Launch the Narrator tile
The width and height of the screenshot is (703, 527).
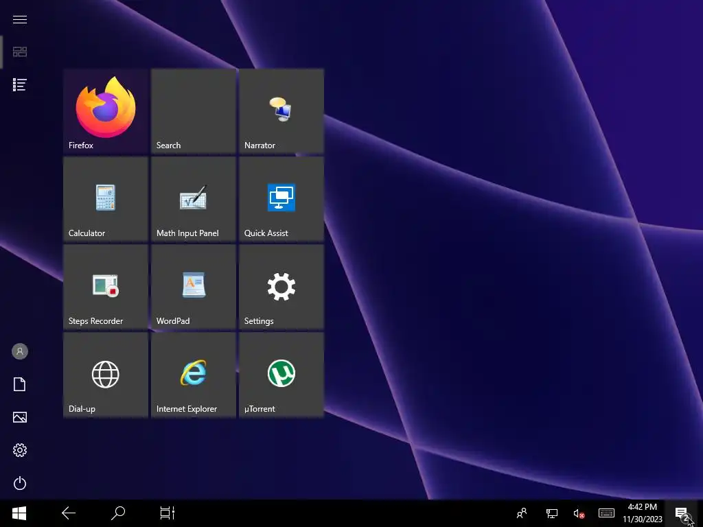pyautogui.click(x=281, y=110)
